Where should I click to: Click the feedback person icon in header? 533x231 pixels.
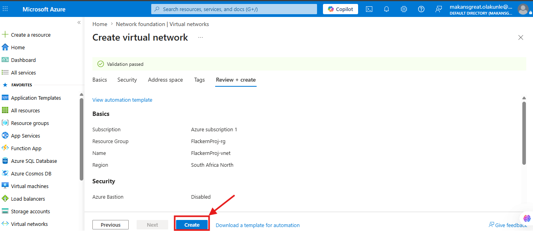pyautogui.click(x=439, y=9)
